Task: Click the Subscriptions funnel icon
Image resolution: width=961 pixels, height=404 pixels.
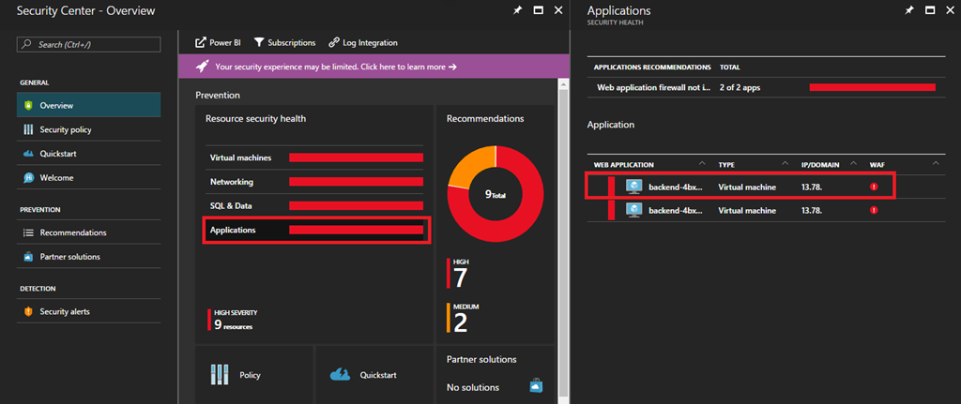Action: pyautogui.click(x=259, y=43)
